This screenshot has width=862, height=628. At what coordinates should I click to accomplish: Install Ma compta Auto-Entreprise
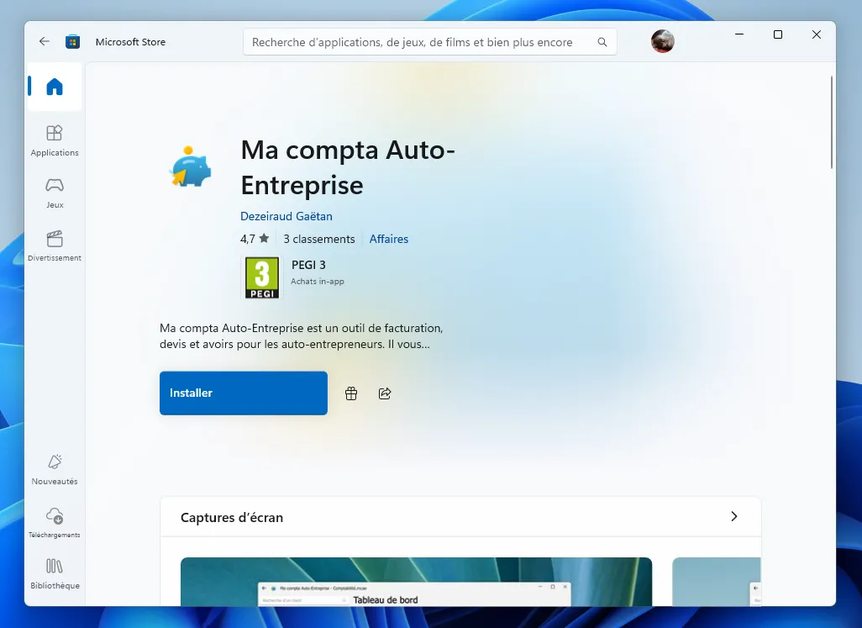pyautogui.click(x=243, y=393)
